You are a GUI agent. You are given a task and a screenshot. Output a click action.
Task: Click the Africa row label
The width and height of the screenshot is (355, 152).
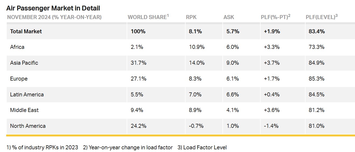[17, 47]
